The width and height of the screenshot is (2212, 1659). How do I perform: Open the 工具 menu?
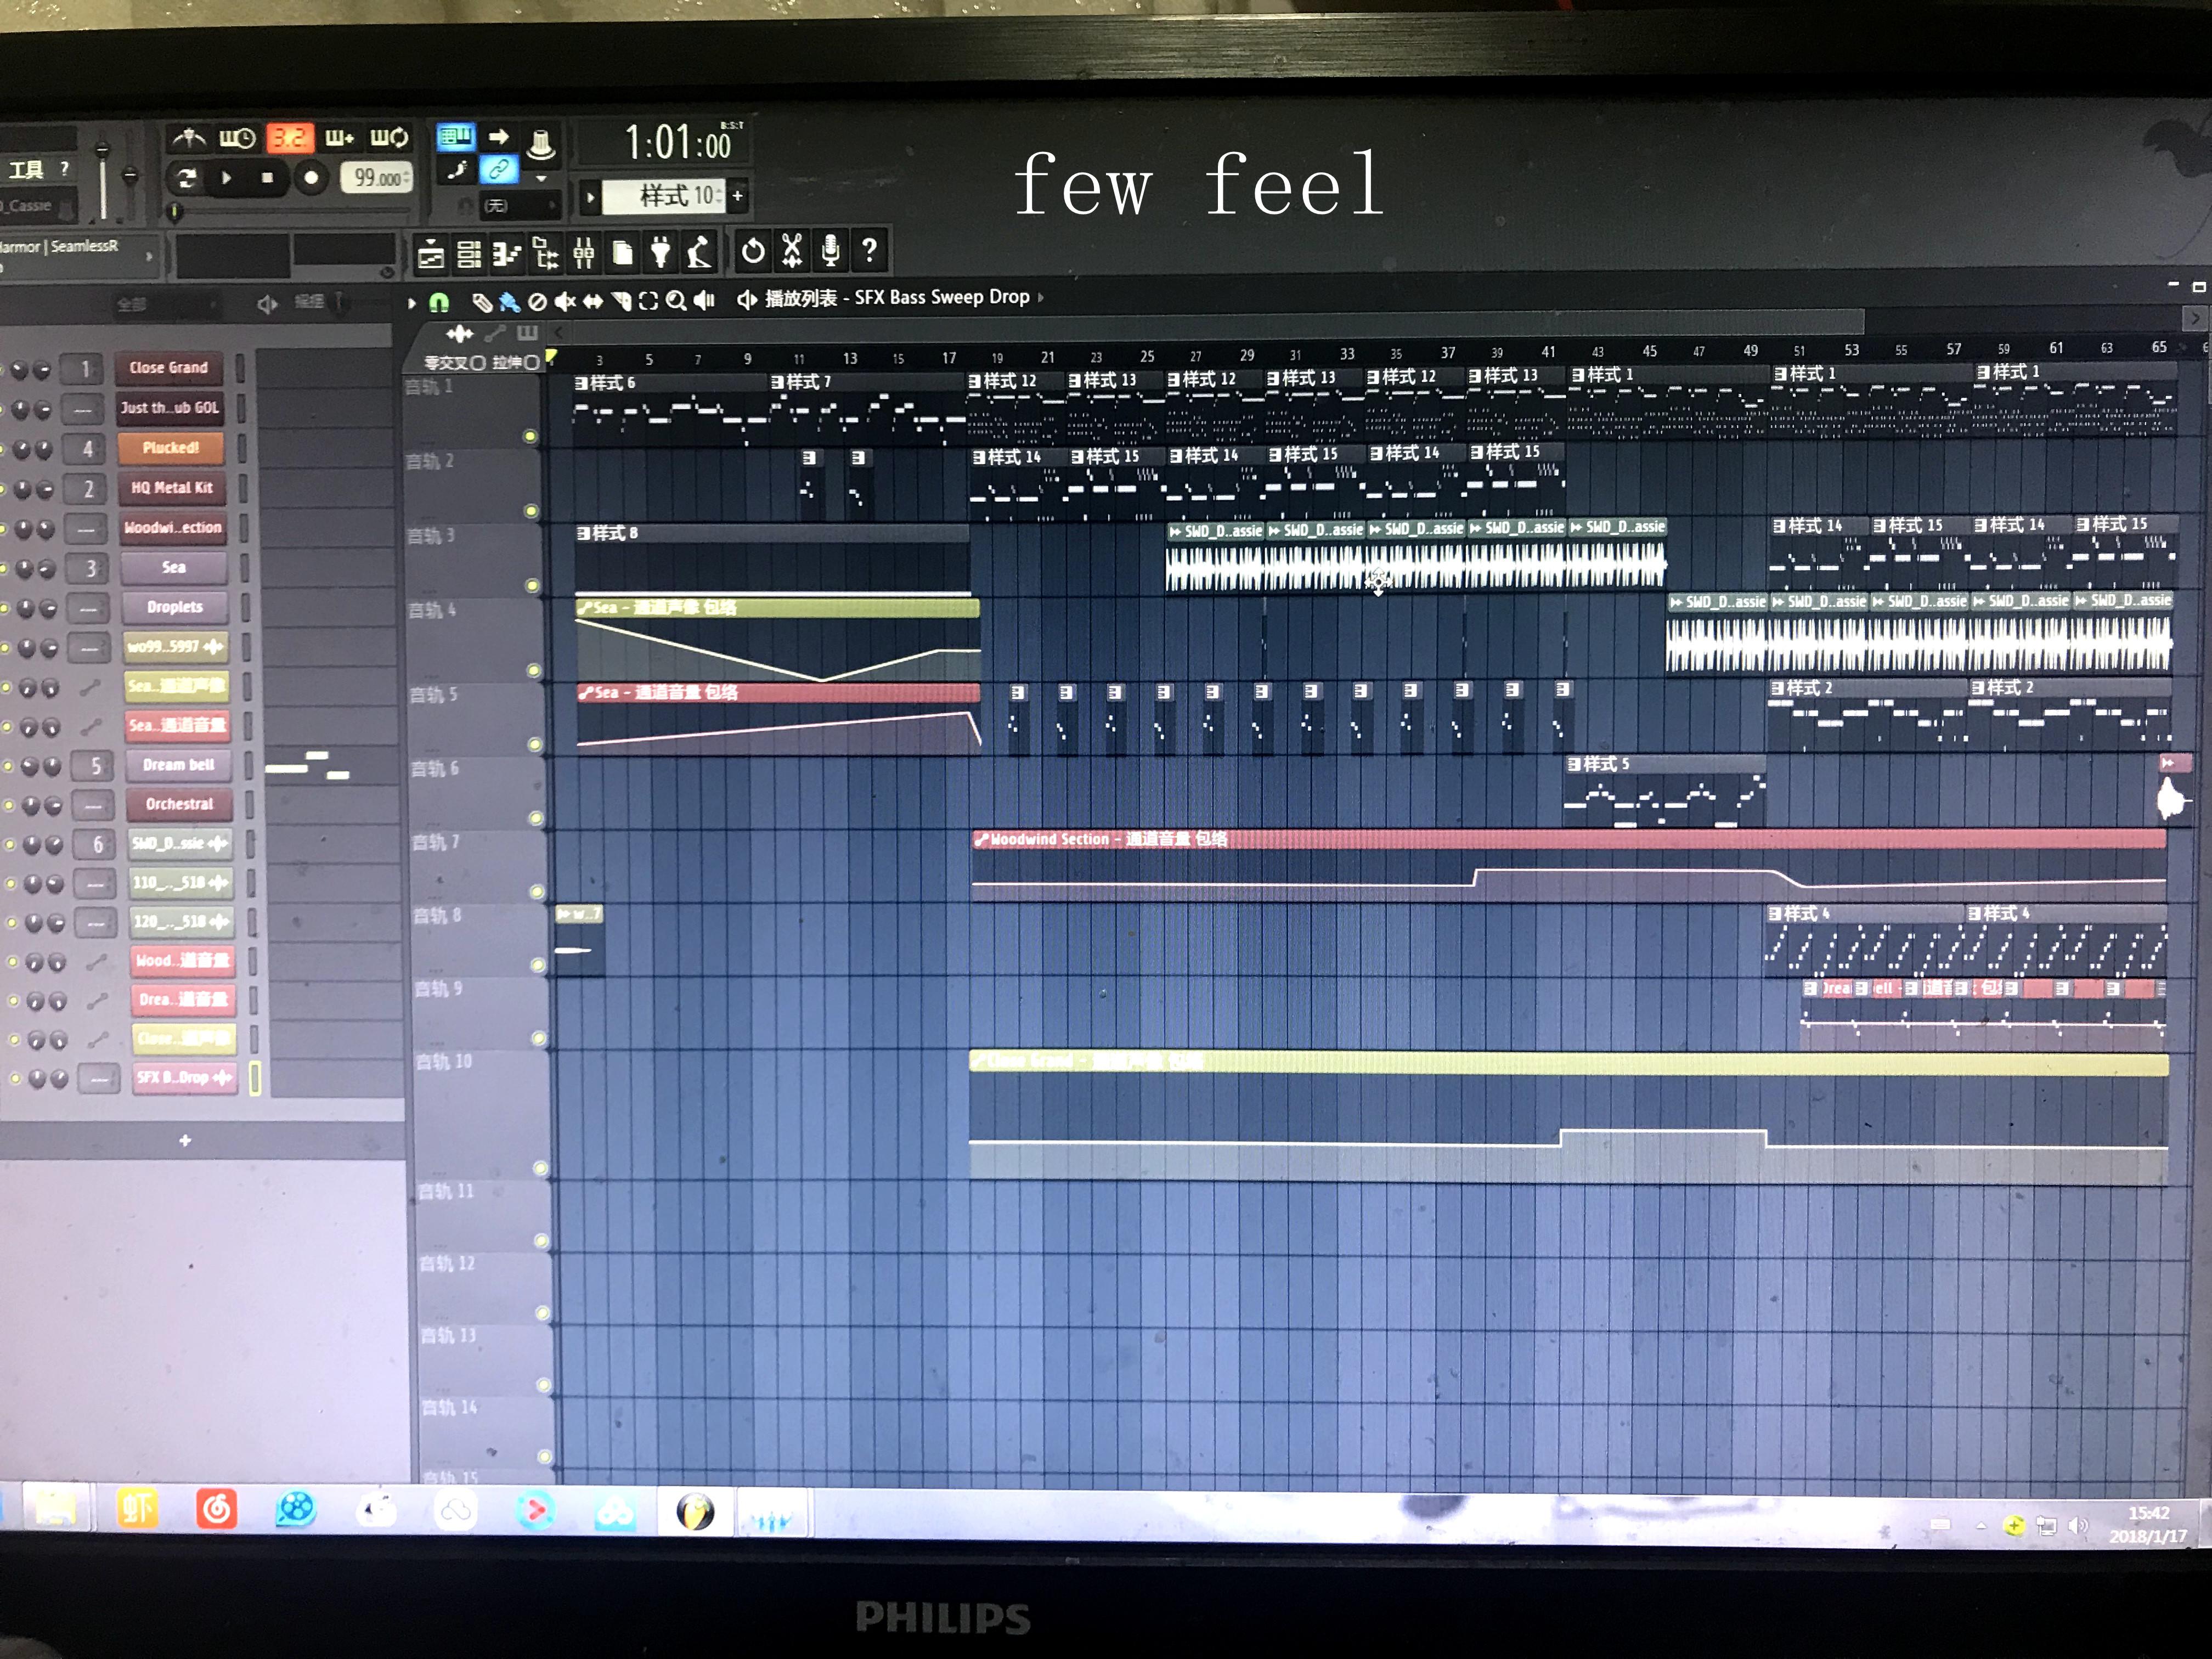(26, 170)
